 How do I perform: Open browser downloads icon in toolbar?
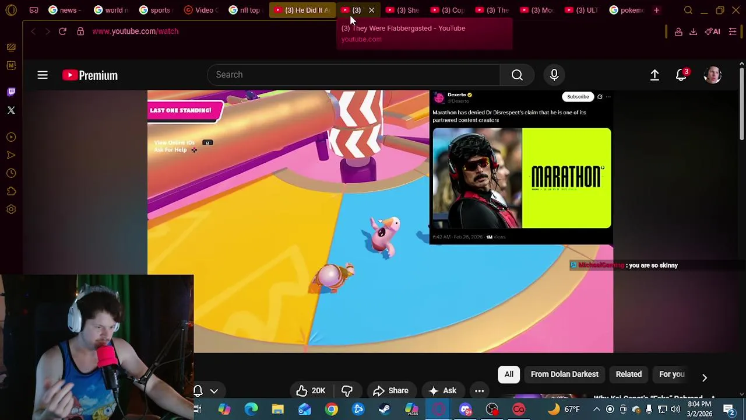tap(693, 32)
